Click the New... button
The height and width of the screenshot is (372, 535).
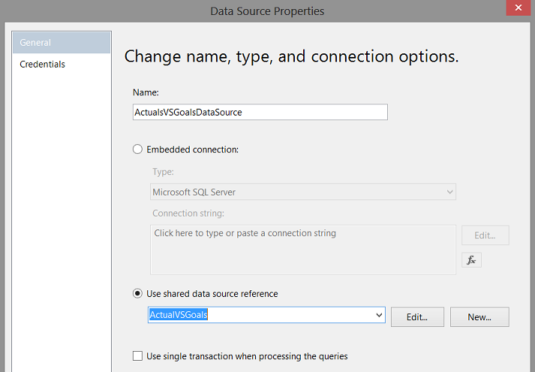pyautogui.click(x=479, y=316)
